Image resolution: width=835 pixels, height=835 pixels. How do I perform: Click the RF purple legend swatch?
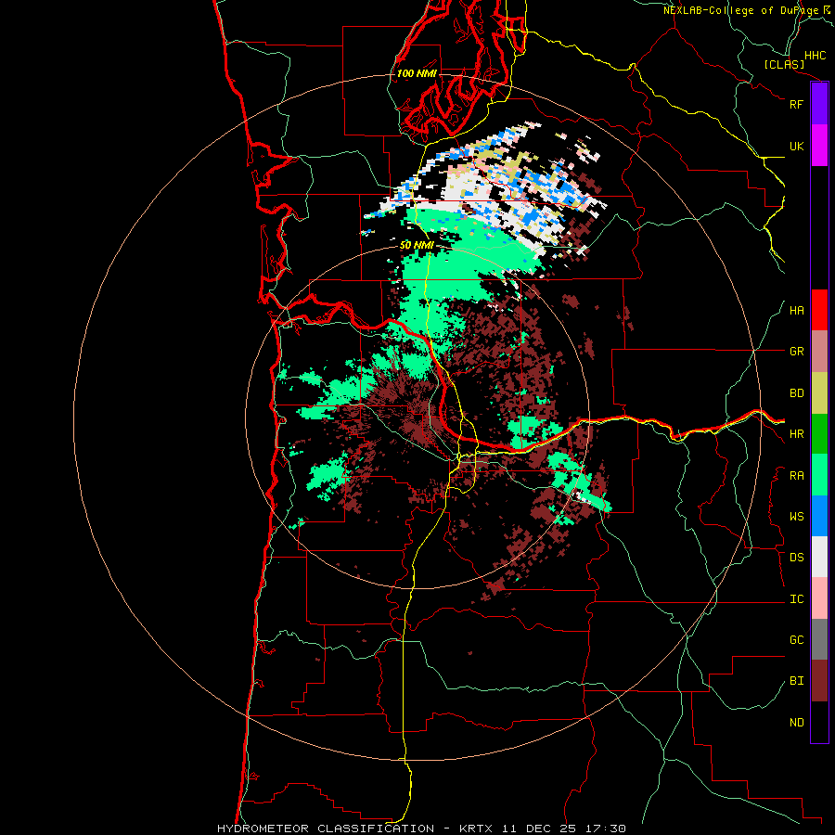(x=819, y=104)
